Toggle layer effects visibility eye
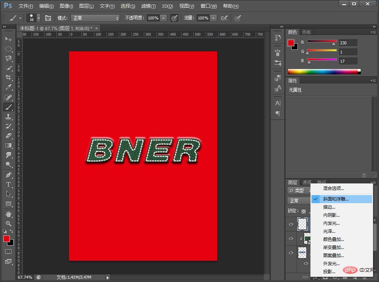This screenshot has height=282, width=379. (x=306, y=263)
